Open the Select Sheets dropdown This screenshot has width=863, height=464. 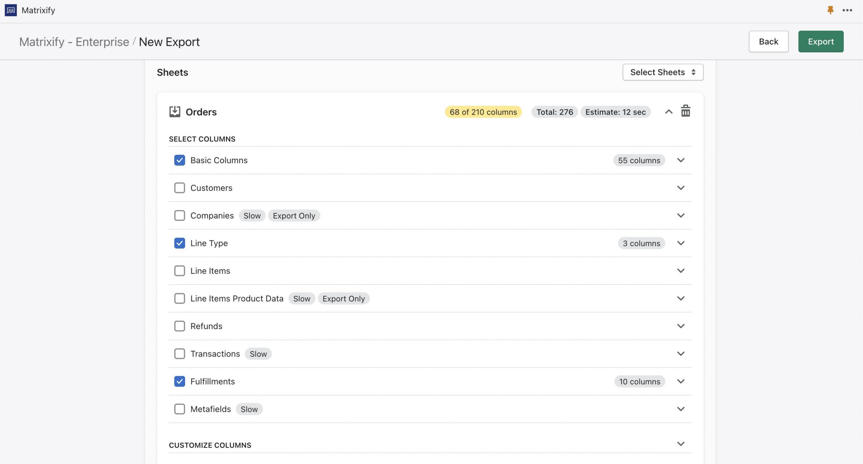coord(662,72)
